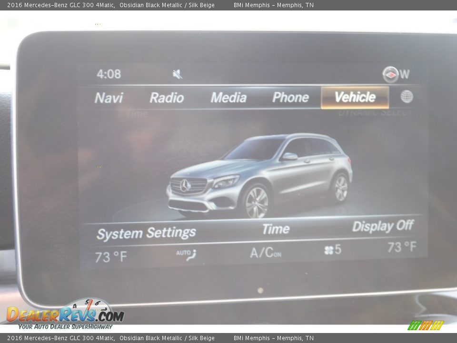Select the highlighted Vehicle tab
Image resolution: width=457 pixels, height=343 pixels.
click(x=355, y=97)
